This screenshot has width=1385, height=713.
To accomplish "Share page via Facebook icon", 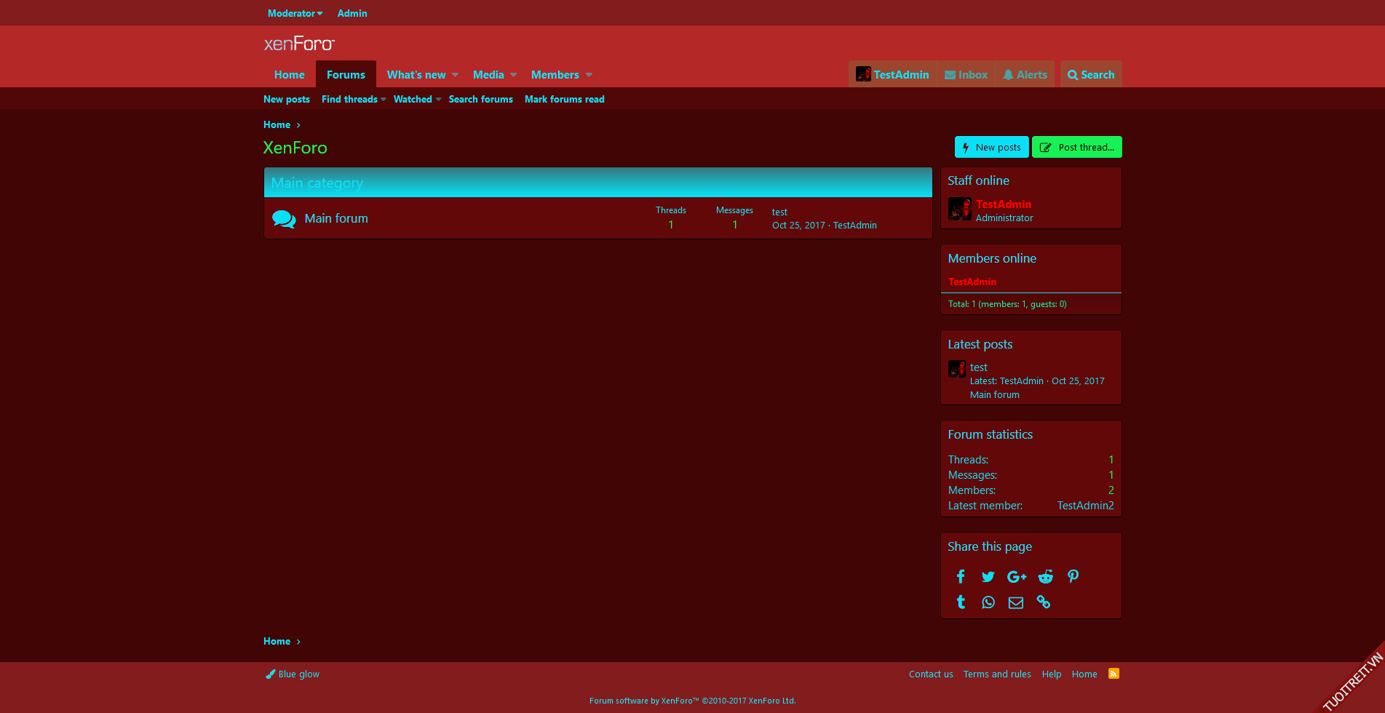I will click(961, 577).
